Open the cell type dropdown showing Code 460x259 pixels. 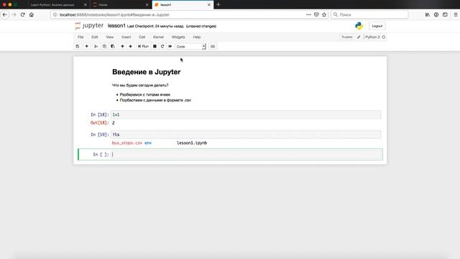[190, 46]
